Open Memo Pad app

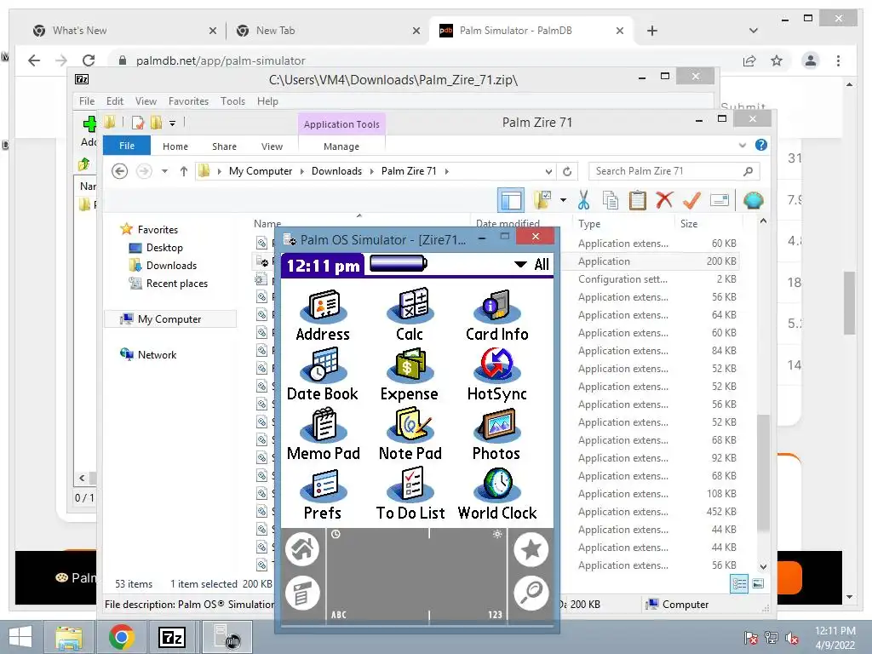click(x=323, y=433)
